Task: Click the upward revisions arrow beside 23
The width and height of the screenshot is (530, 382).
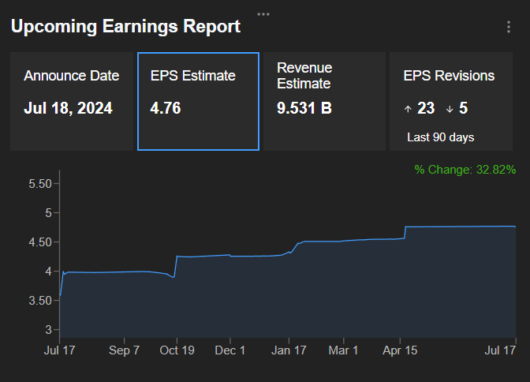Action: [408, 109]
